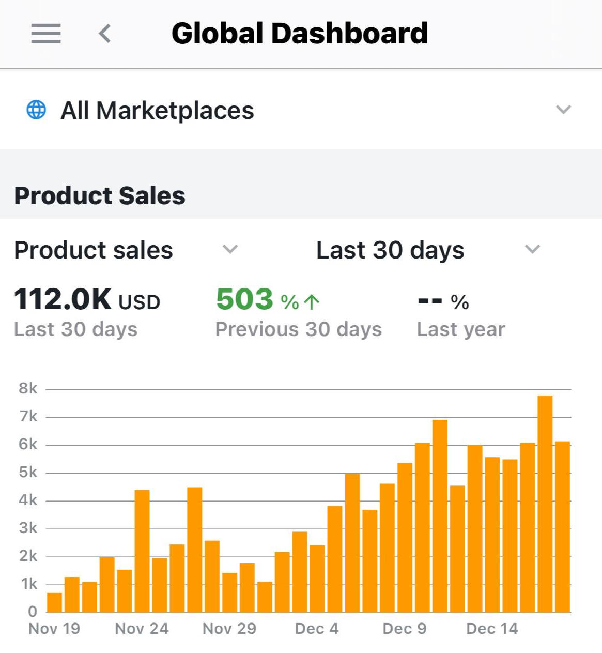This screenshot has width=602, height=653.
Task: Open the Last 30 days range dropdown
Action: click(x=532, y=250)
